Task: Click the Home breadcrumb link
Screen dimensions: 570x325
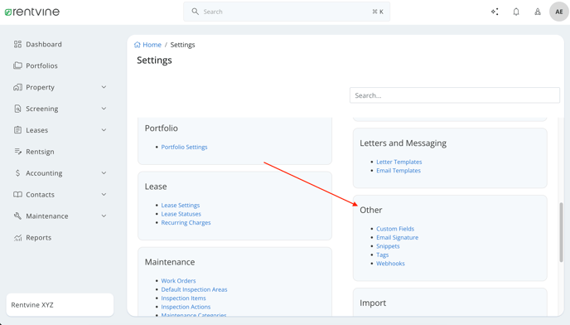Action: coord(152,45)
